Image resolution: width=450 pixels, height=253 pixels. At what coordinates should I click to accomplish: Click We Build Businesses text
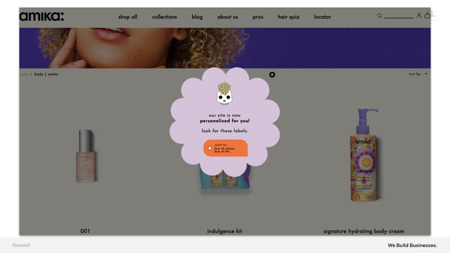pos(412,245)
